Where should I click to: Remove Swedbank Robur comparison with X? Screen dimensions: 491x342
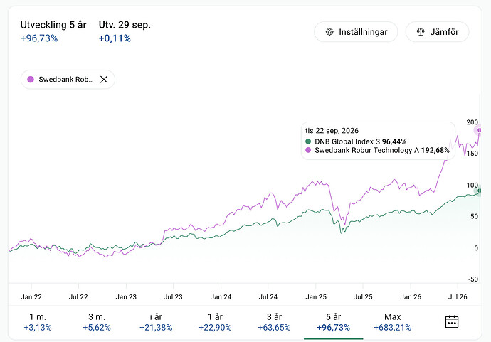tap(104, 80)
